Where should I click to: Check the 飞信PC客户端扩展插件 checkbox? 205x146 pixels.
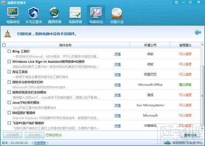pos(9,123)
